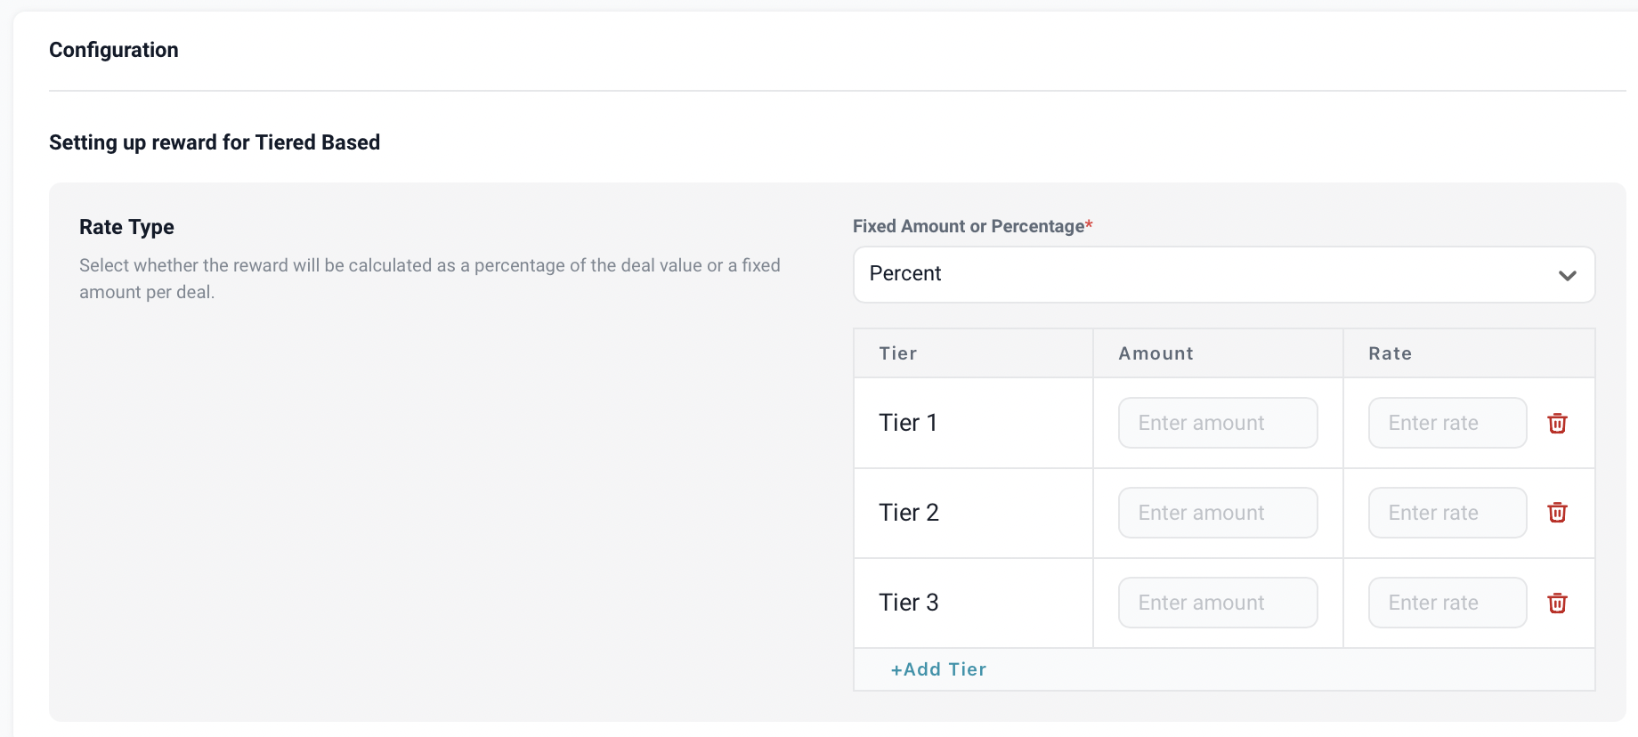Focus the Tier 2 rate input
The height and width of the screenshot is (737, 1638).
pyautogui.click(x=1447, y=513)
